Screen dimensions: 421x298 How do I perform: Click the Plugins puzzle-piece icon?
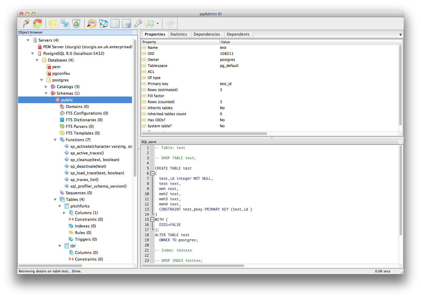pos(149,23)
